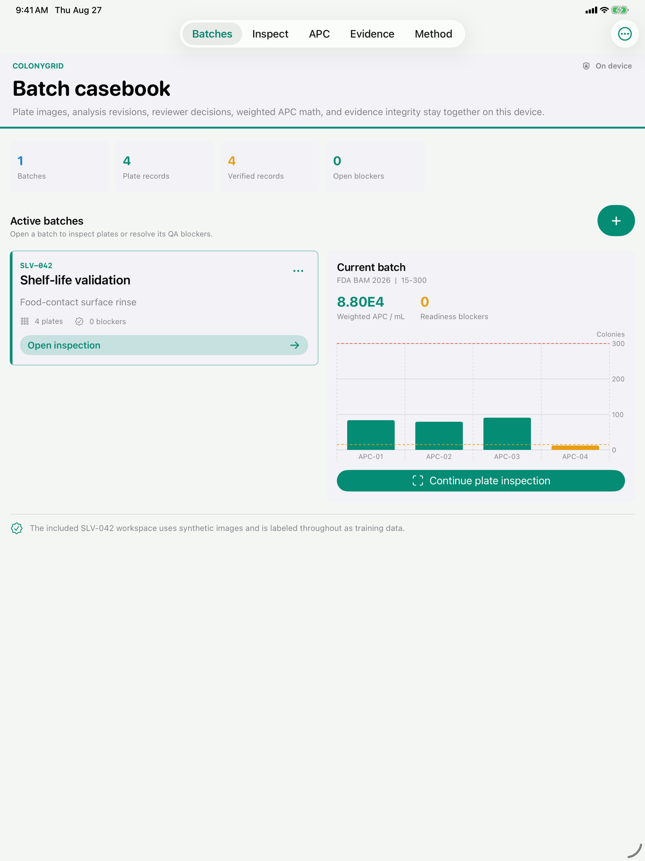
Task: Click the APC-04 axis label
Action: 575,456
